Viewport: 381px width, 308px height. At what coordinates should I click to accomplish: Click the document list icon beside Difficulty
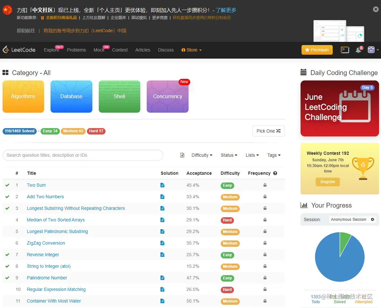[182, 155]
